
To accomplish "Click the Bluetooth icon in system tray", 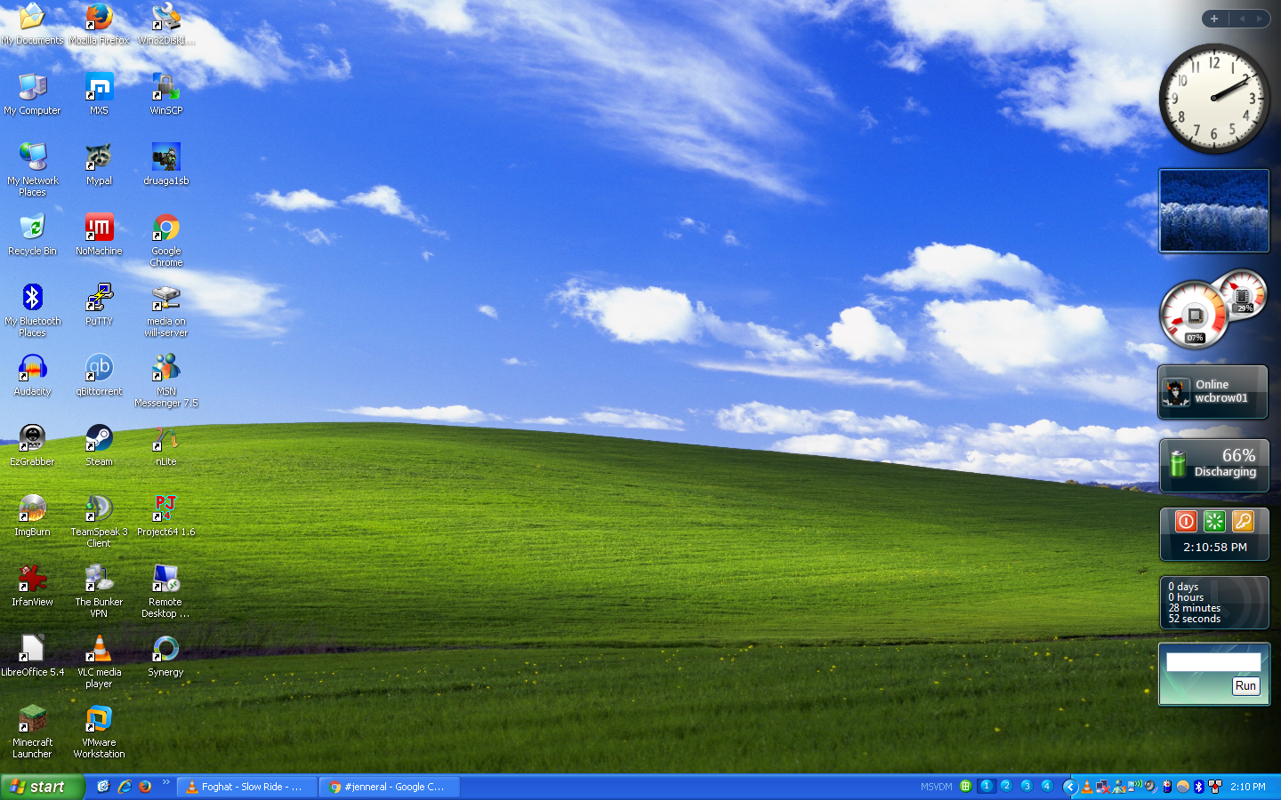I will coord(1198,787).
